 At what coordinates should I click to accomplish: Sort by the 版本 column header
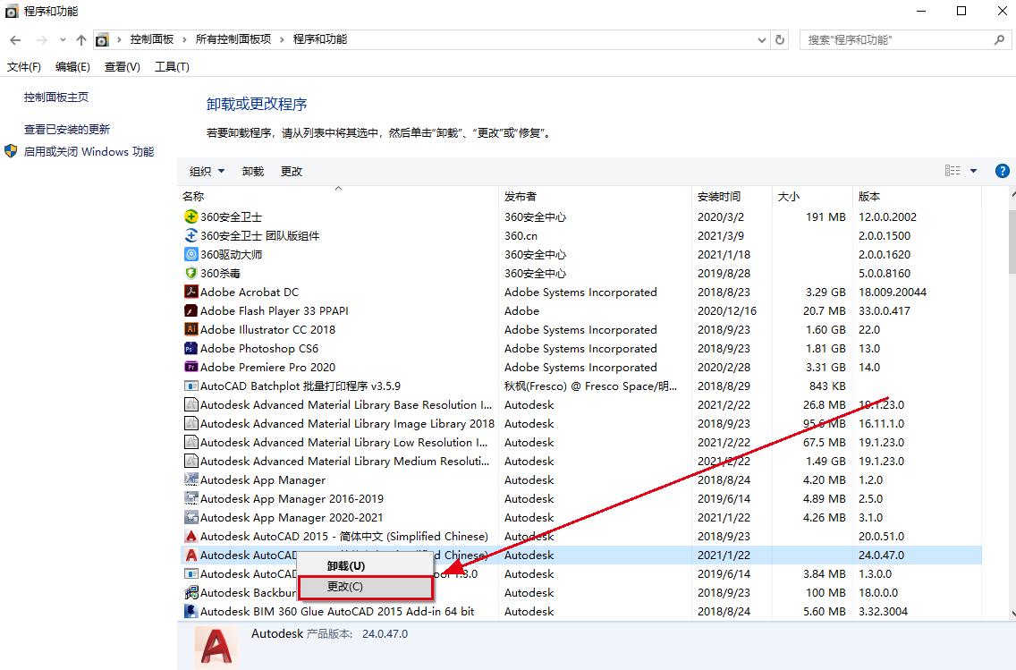(x=917, y=196)
